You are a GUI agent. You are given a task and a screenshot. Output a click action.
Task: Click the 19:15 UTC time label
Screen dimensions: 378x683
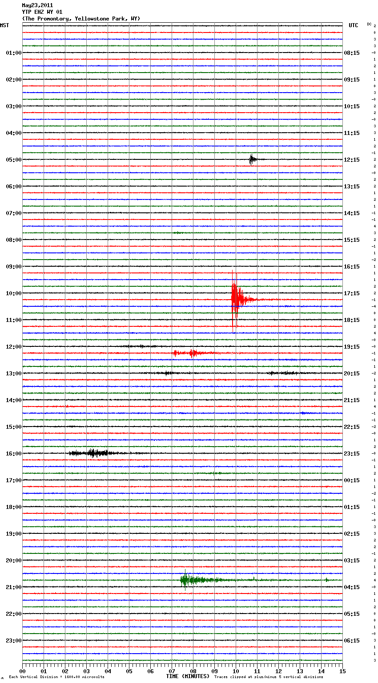point(352,347)
